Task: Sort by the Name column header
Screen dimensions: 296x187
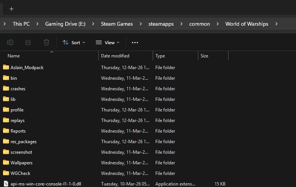Action: pyautogui.click(x=14, y=56)
